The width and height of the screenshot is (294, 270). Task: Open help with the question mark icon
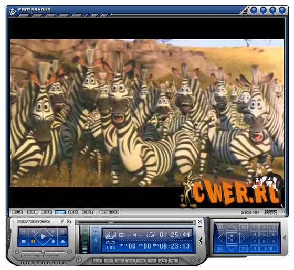[61, 221]
